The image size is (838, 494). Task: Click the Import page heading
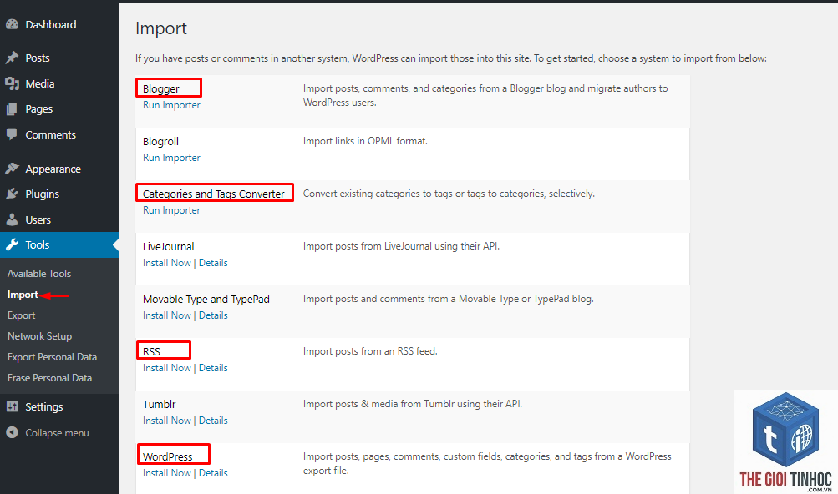161,28
